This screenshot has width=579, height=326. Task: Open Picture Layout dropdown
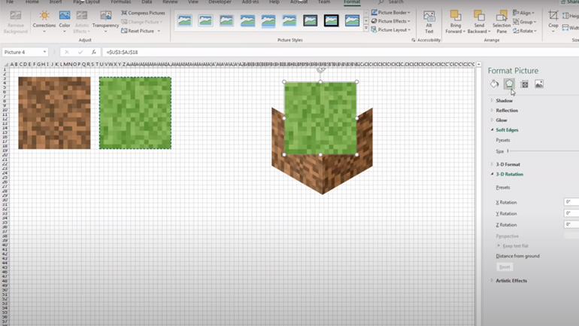click(x=391, y=30)
